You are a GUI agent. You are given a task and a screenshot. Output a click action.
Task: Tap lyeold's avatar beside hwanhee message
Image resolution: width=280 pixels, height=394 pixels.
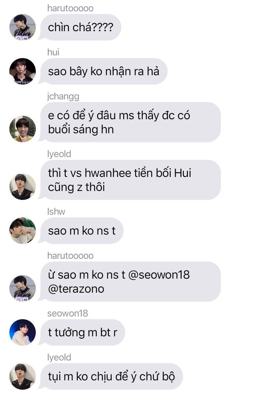click(23, 187)
